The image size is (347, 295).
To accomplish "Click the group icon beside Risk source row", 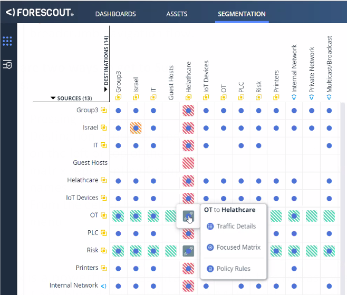I will pyautogui.click(x=103, y=250).
